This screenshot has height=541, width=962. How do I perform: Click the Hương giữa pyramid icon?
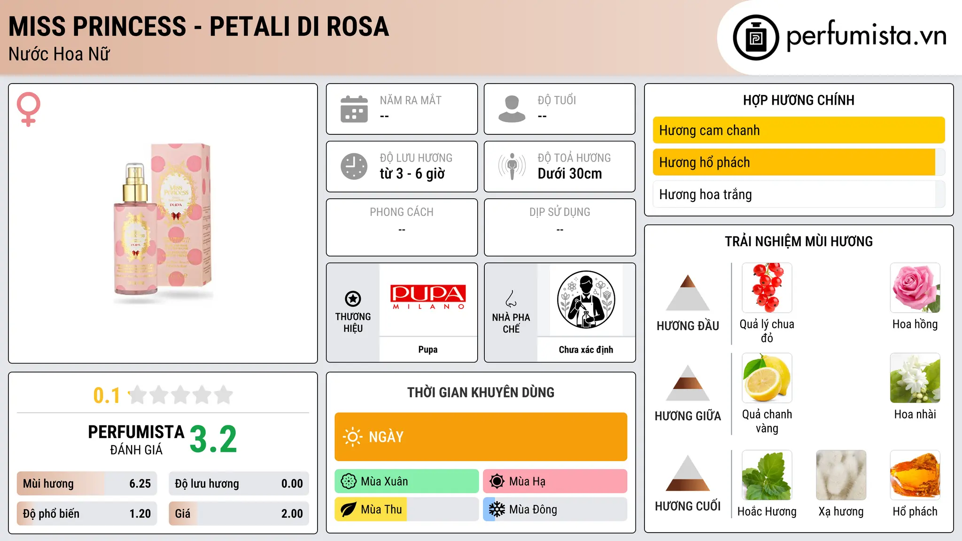click(x=688, y=383)
